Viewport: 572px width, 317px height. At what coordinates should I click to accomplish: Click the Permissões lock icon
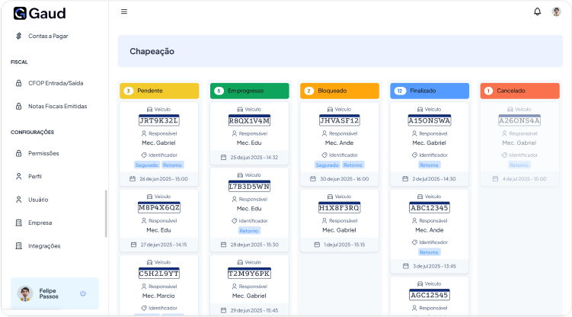pos(19,153)
